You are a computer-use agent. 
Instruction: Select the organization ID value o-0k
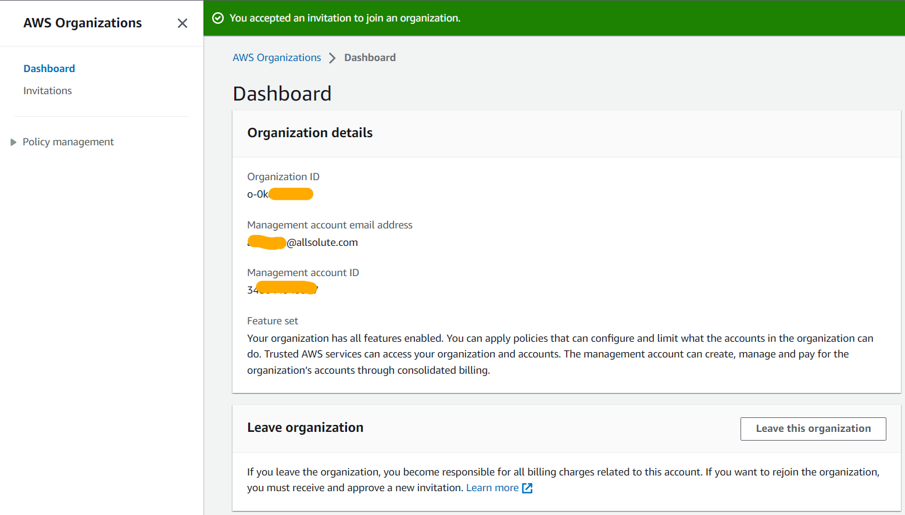[280, 194]
